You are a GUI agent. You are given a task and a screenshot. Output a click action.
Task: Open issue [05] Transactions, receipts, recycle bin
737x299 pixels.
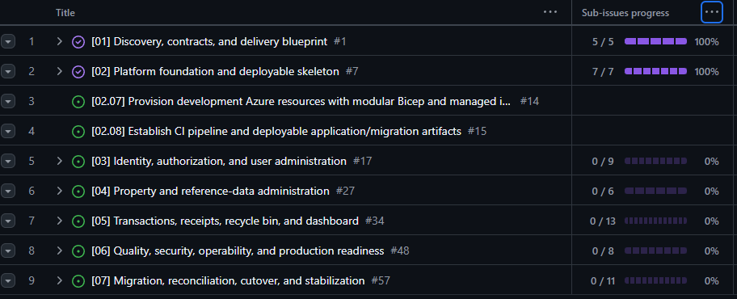[225, 221]
